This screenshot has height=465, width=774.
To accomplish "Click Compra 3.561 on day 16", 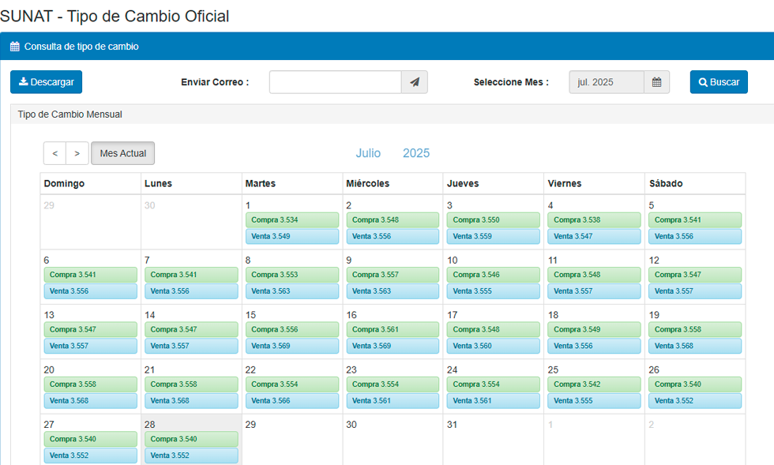I will [x=393, y=329].
